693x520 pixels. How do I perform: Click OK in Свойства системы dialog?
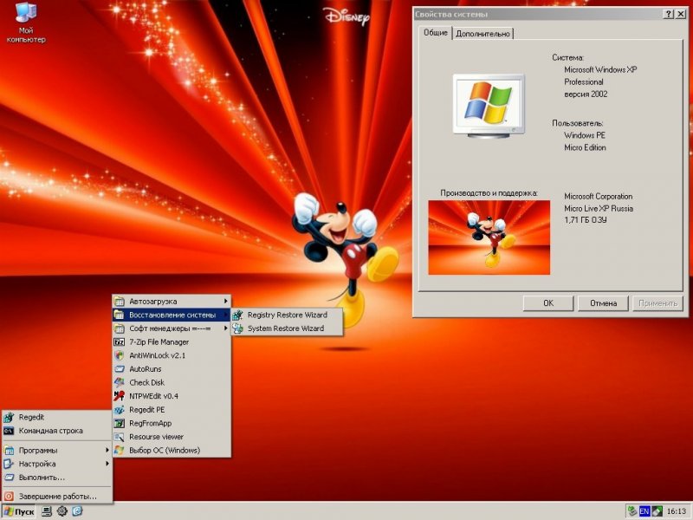(548, 302)
